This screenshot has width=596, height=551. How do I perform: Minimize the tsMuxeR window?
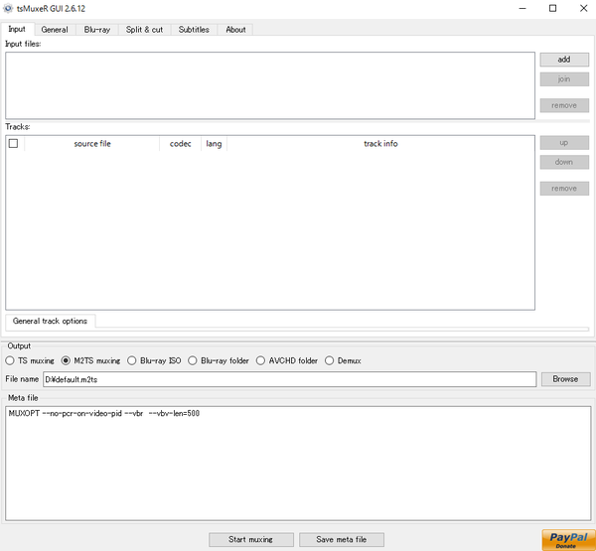522,8
